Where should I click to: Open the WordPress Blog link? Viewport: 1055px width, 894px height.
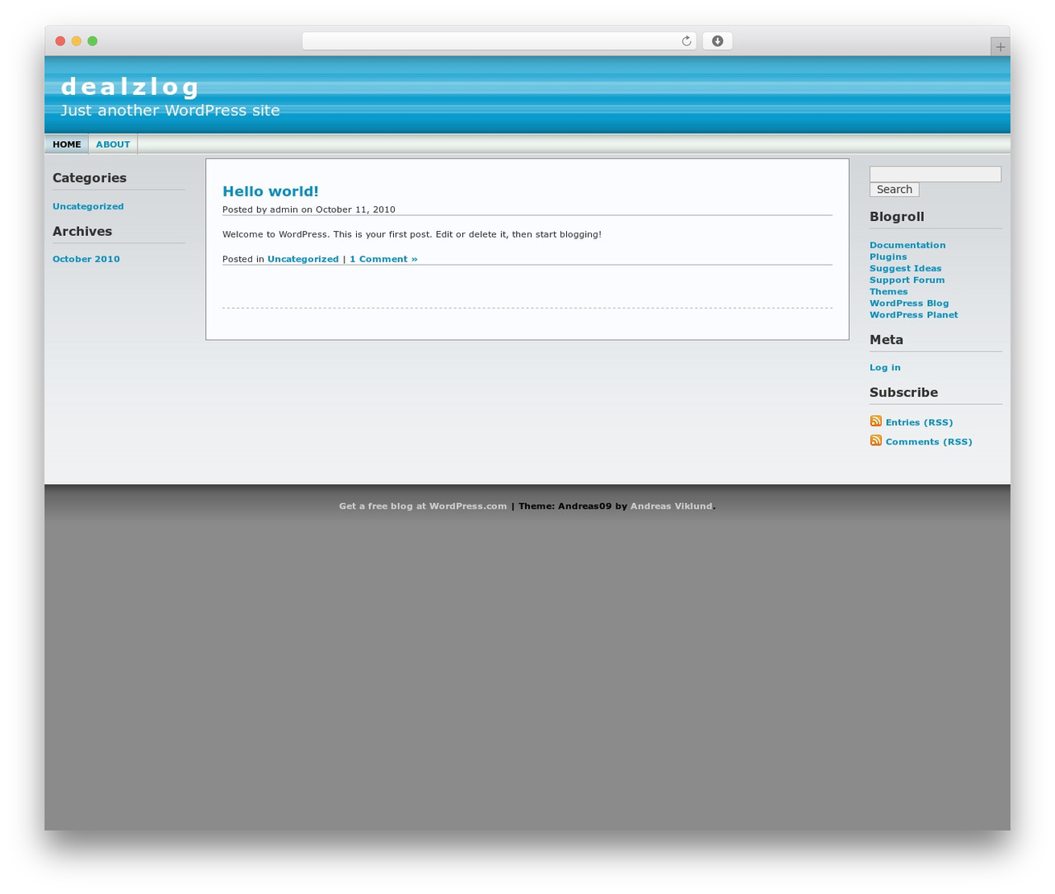click(909, 303)
